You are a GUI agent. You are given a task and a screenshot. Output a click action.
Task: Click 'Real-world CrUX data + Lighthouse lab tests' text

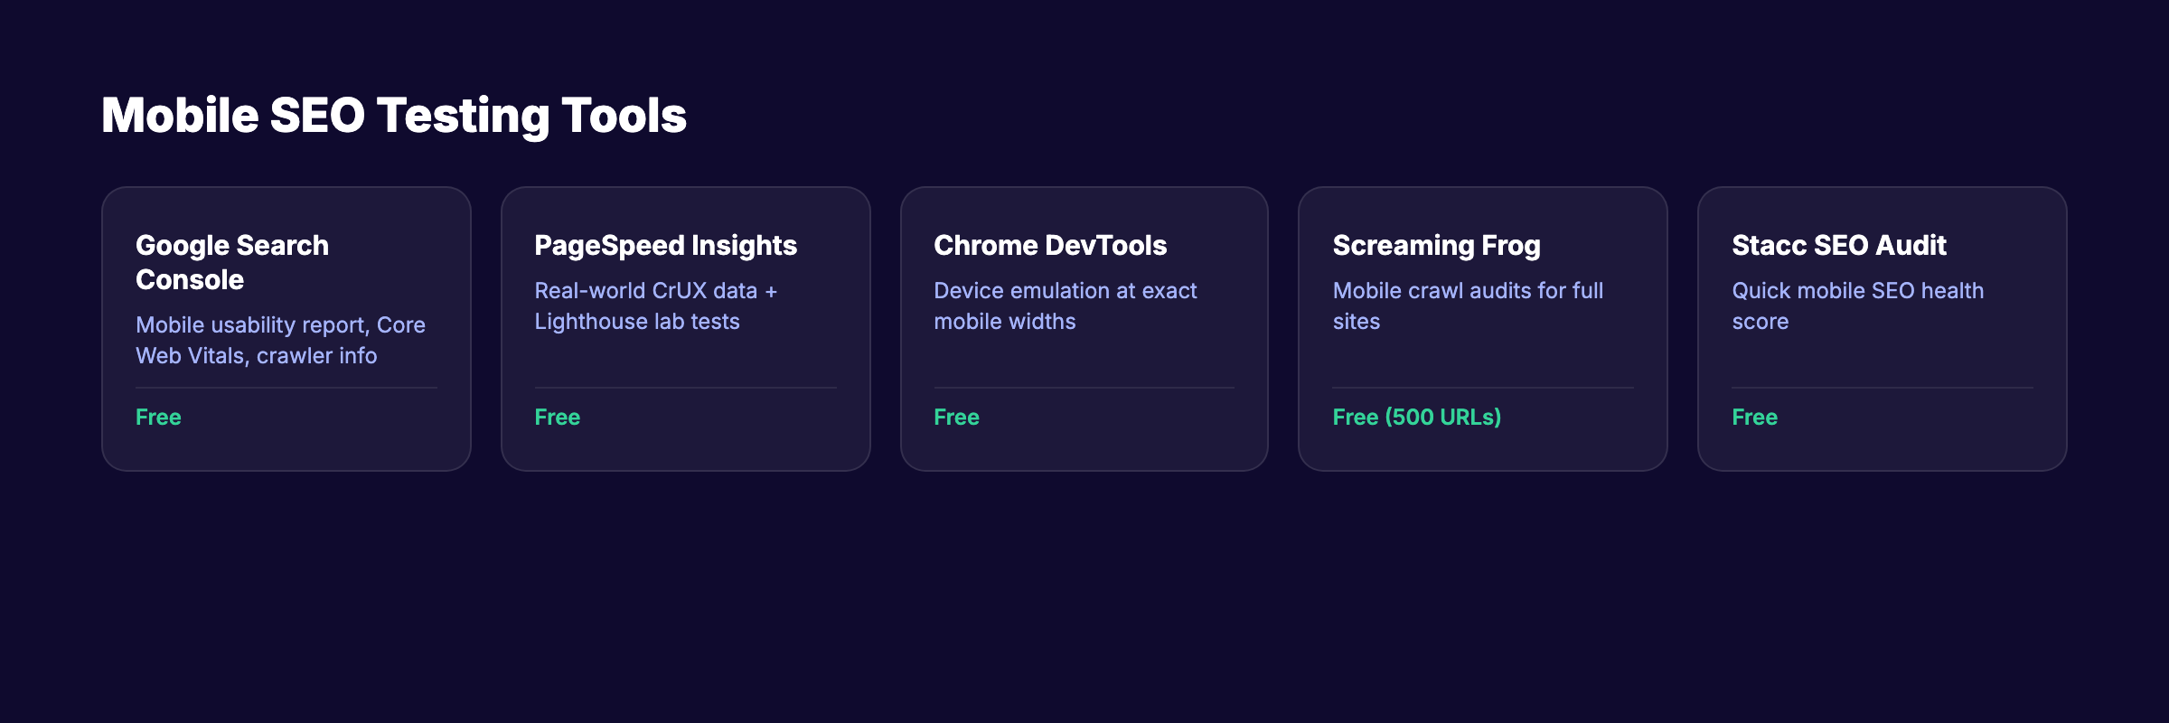[655, 305]
